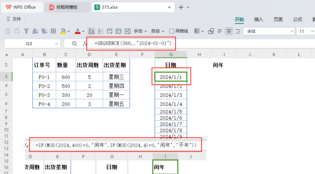Select cell containing P0-1

point(44,77)
